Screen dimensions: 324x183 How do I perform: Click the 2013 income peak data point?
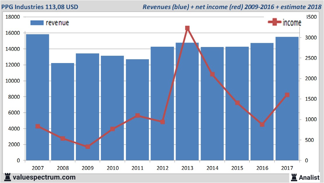[x=188, y=28]
